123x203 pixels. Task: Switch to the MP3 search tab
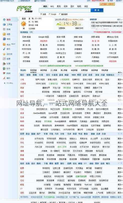coord(52,6)
